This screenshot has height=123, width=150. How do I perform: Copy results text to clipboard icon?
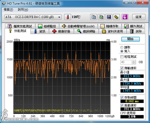point(93,17)
